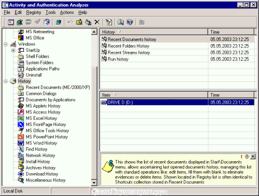This screenshot has width=259, height=196.
Task: Click the info icon in hint panel
Action: pos(247,157)
